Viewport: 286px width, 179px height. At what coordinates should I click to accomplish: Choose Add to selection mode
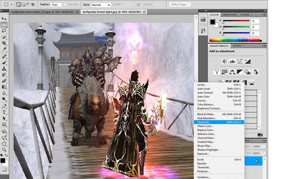click(23, 5)
